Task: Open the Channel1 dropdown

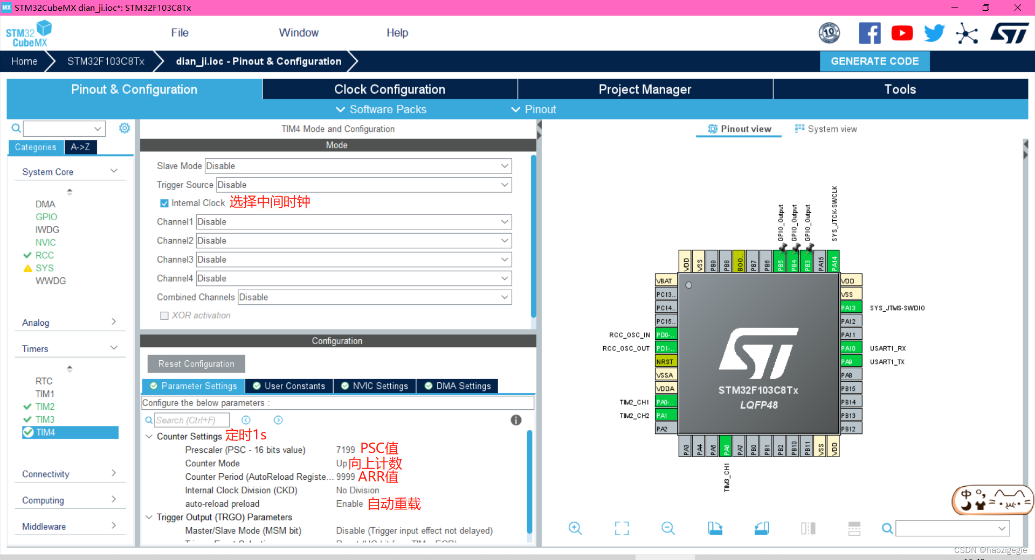Action: point(354,222)
